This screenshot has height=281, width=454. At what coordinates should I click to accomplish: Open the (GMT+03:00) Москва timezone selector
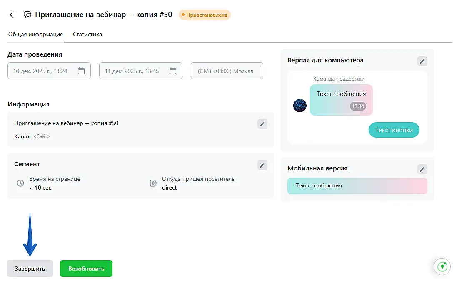[227, 71]
